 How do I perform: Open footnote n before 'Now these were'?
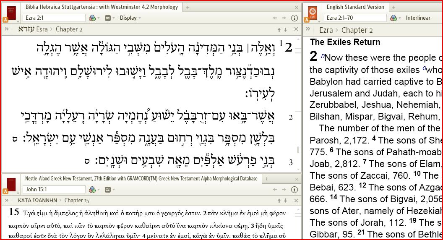click(322, 56)
